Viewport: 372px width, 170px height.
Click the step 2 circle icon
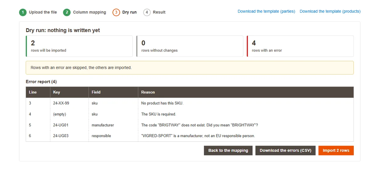(67, 12)
